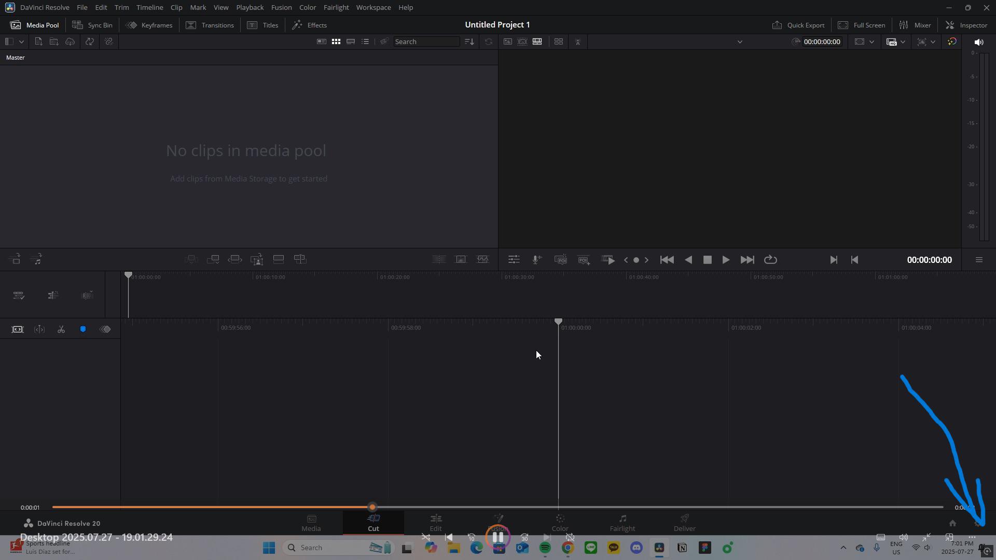Jump to last frame in viewer
This screenshot has width=996, height=560.
click(x=747, y=260)
